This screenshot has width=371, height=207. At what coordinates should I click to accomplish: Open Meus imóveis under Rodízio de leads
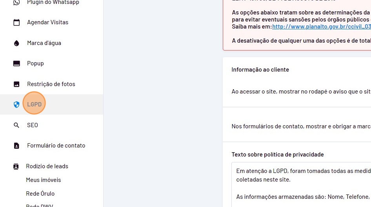tap(44, 180)
